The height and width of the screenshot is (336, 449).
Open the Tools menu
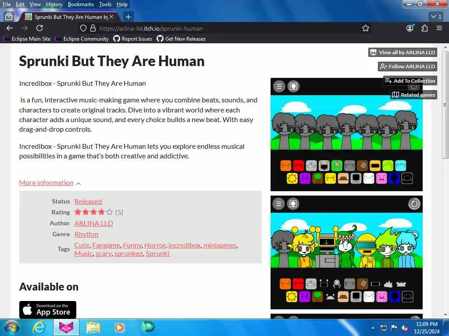tap(105, 4)
